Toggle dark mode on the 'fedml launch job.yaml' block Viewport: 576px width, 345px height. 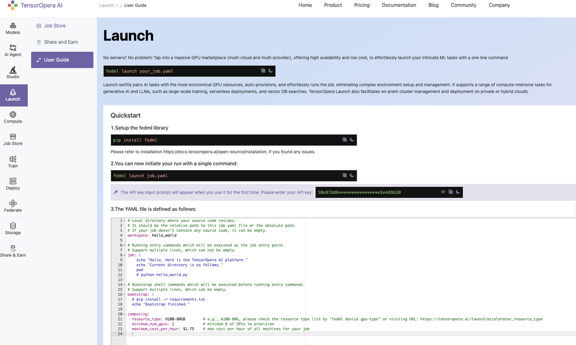pyautogui.click(x=351, y=175)
